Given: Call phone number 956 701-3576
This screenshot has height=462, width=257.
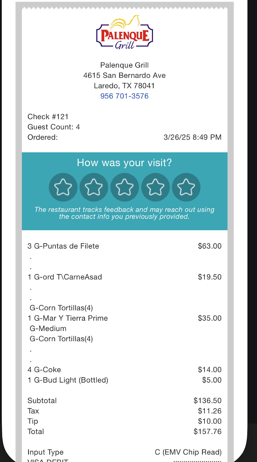Looking at the screenshot, I should pyautogui.click(x=124, y=96).
